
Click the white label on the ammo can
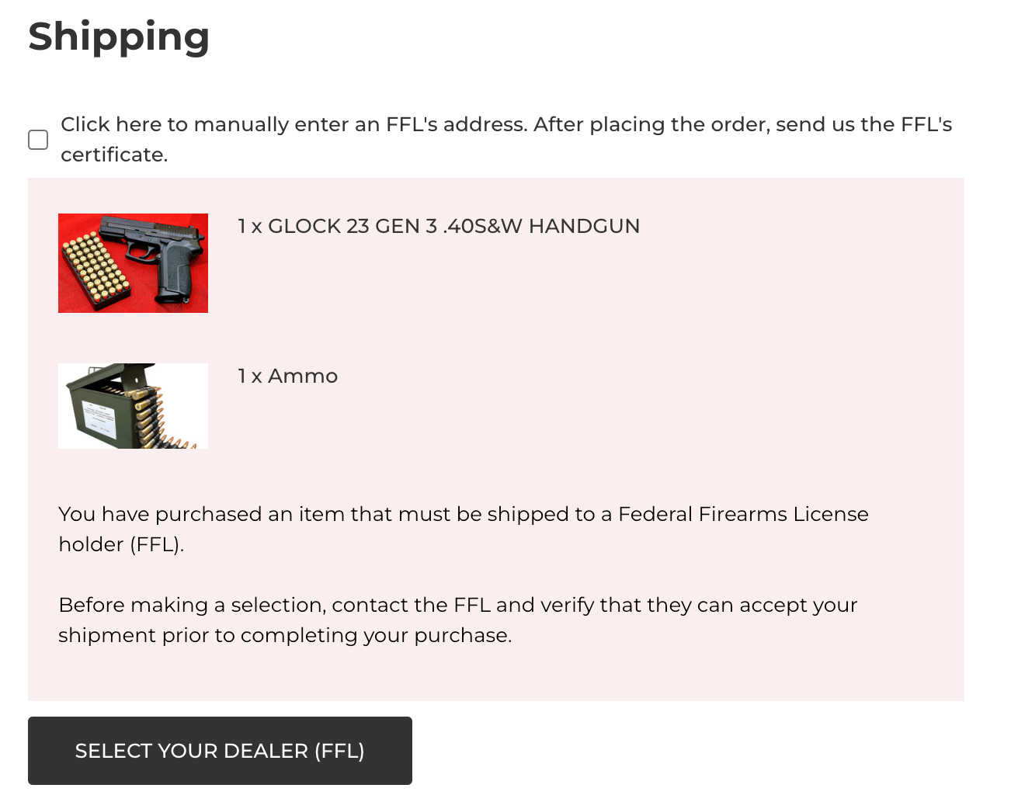tap(101, 419)
